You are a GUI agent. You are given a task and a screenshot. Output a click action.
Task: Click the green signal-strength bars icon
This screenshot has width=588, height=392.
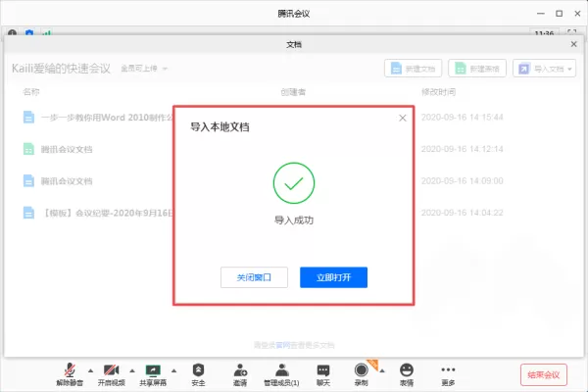tap(46, 33)
